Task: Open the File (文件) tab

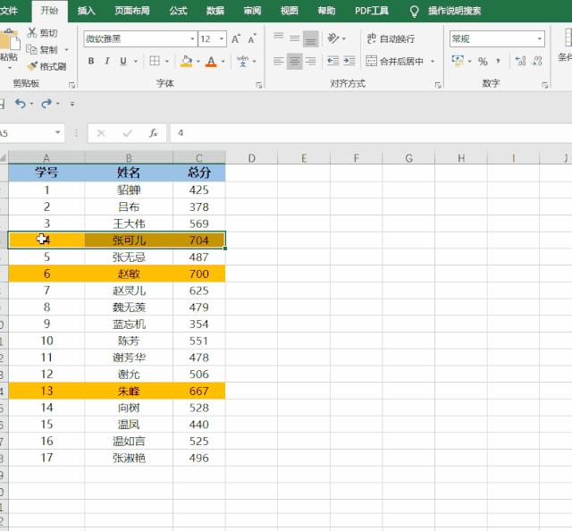Action: click(x=9, y=10)
